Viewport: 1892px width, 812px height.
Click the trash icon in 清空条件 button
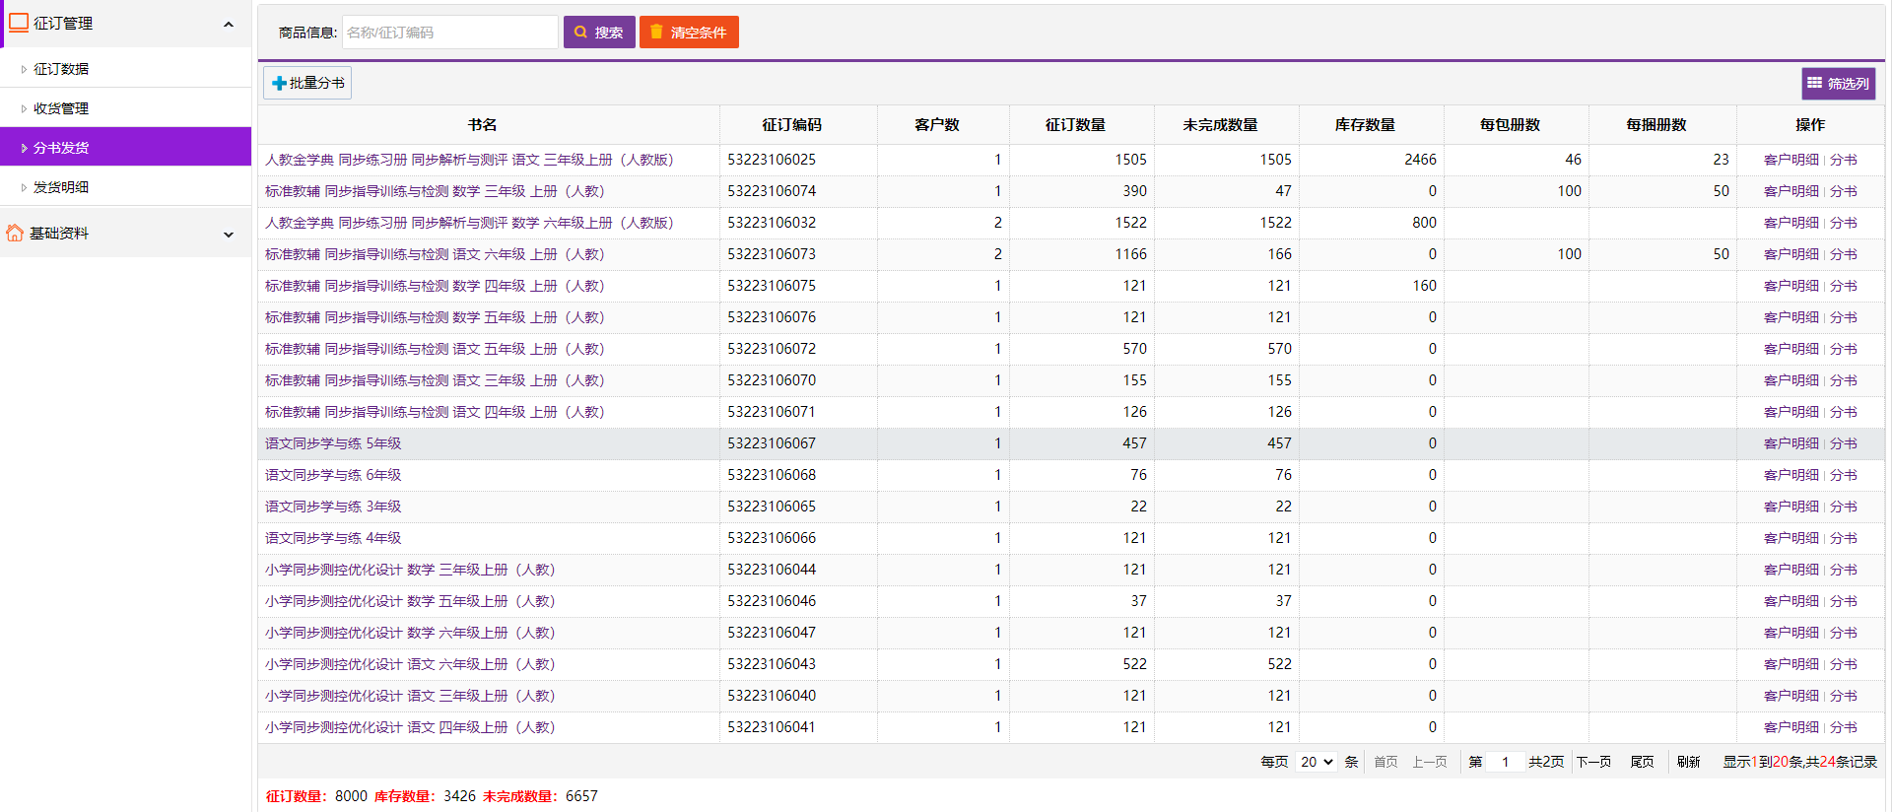click(x=656, y=33)
